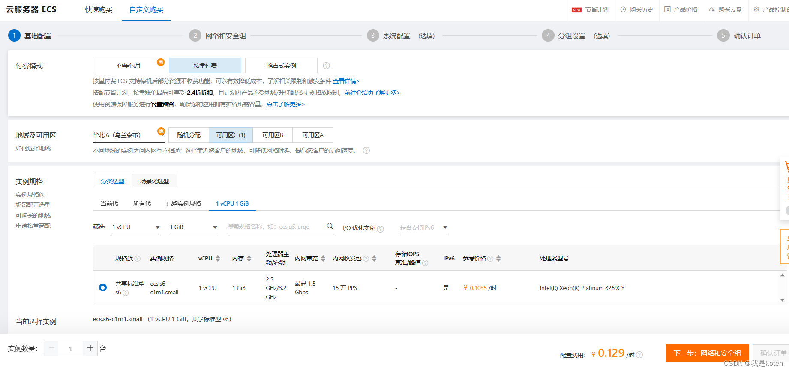Sort by 参考价格 column arrows
Image resolution: width=789 pixels, height=371 pixels.
498,258
